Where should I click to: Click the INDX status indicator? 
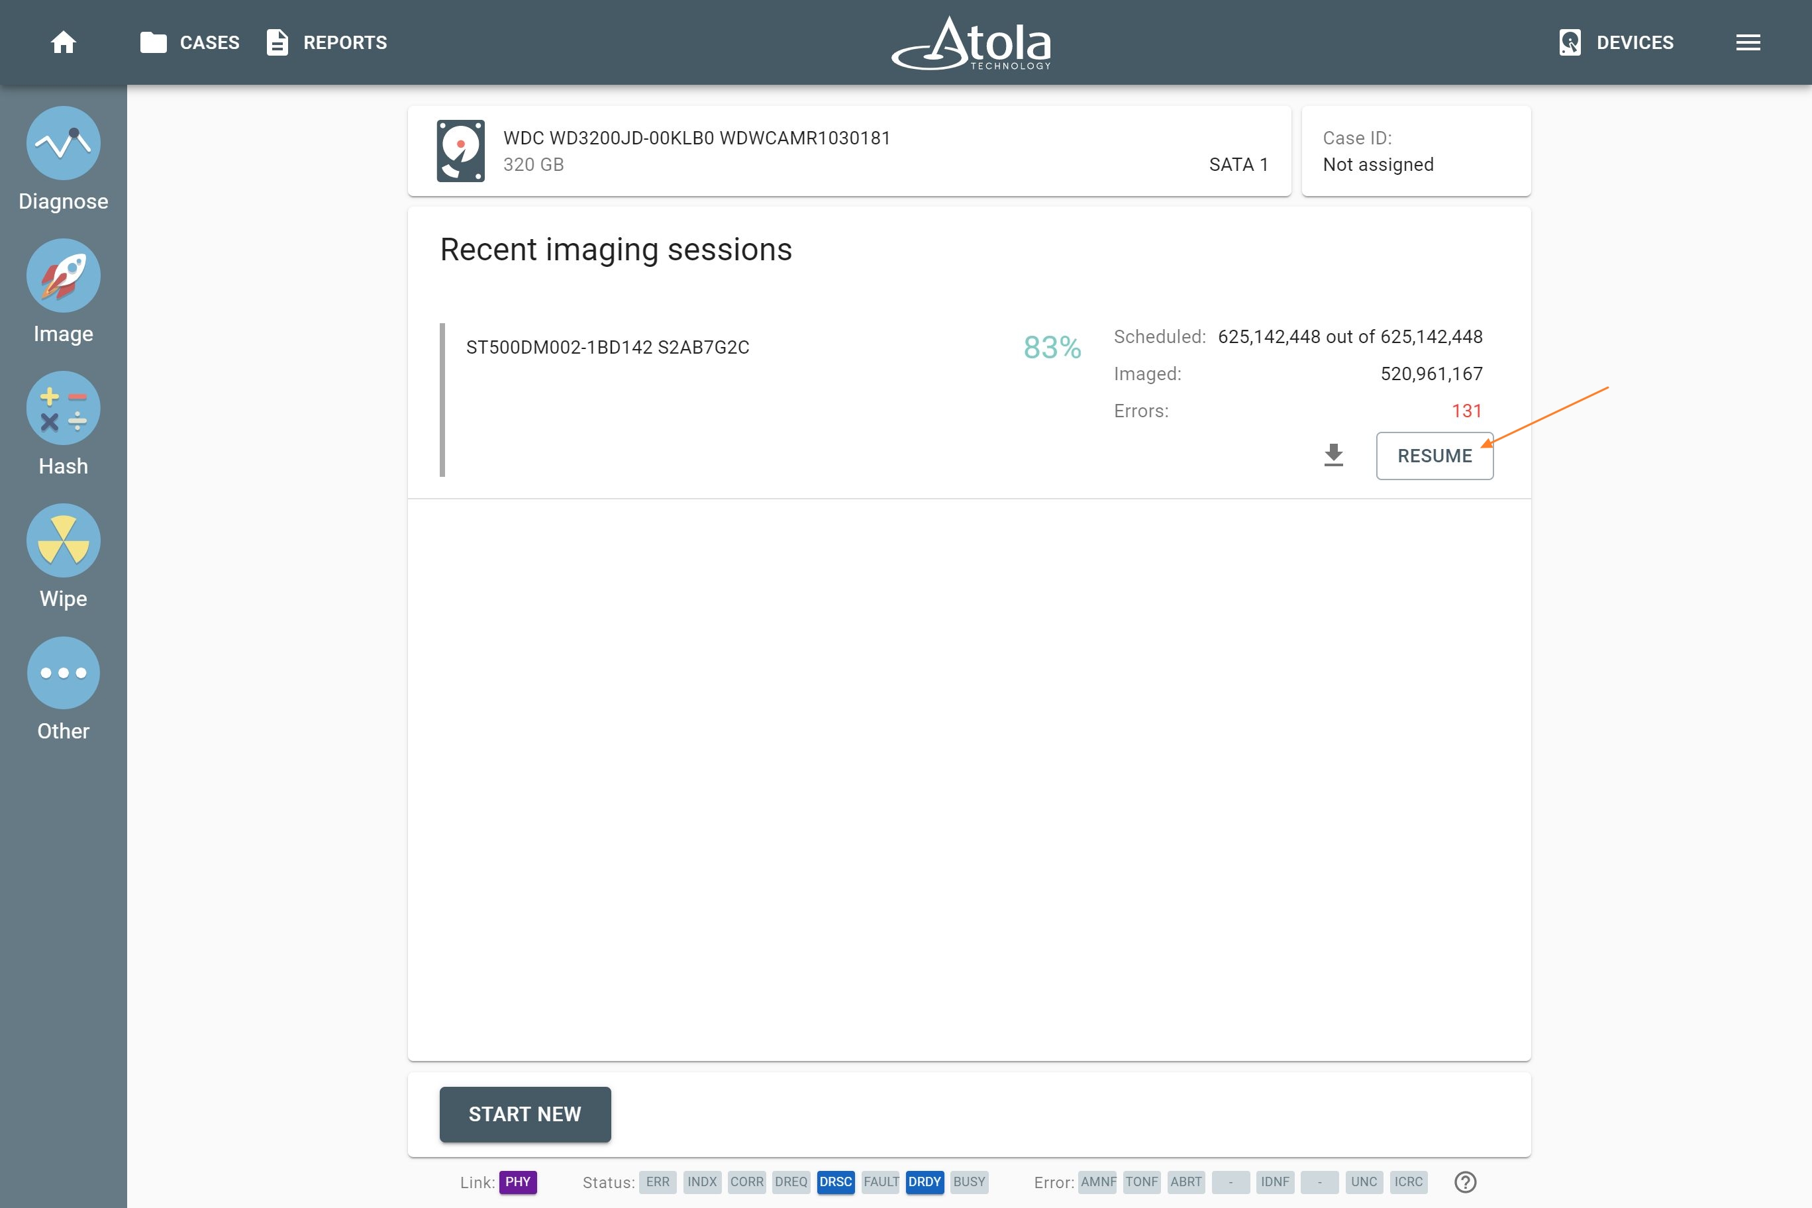(702, 1182)
